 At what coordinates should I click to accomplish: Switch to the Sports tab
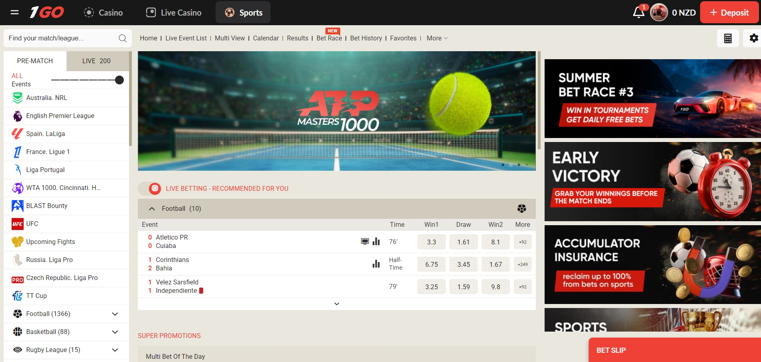[x=243, y=12]
